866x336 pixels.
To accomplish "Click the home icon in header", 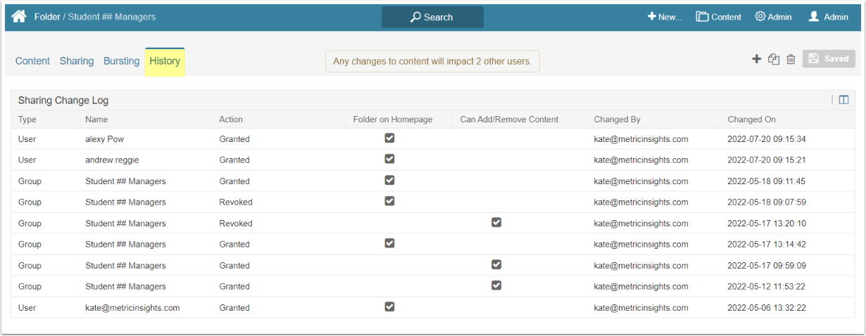I will (x=19, y=16).
